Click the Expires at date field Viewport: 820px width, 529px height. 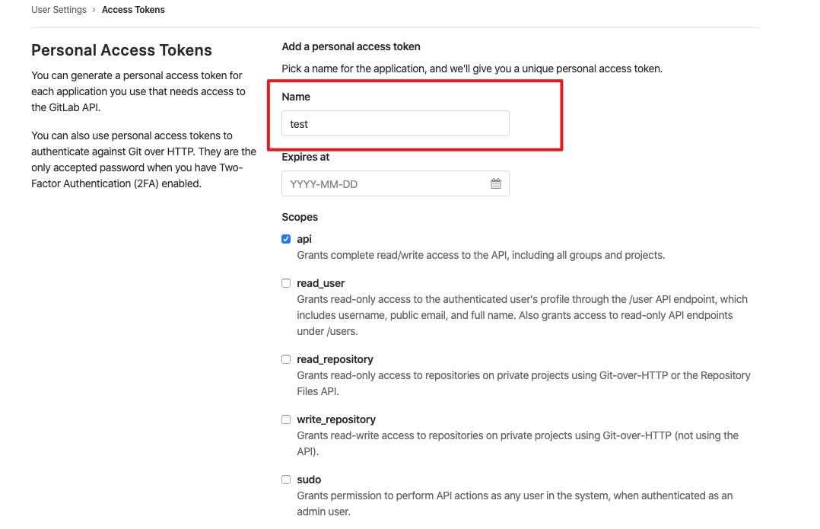396,183
